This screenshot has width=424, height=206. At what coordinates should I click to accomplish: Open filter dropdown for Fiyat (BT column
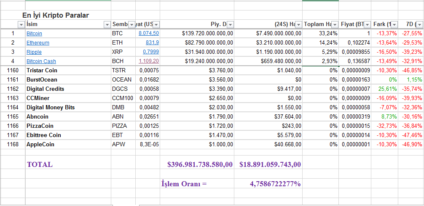pos(367,25)
